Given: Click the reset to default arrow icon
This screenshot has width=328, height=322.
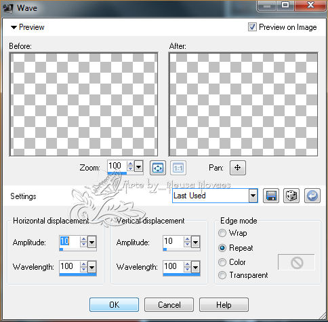Looking at the screenshot, I should pyautogui.click(x=312, y=196).
